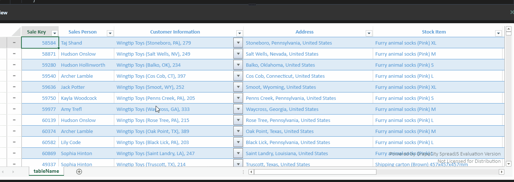Click the vertical scrollbar up arrow

pyautogui.click(x=508, y=28)
